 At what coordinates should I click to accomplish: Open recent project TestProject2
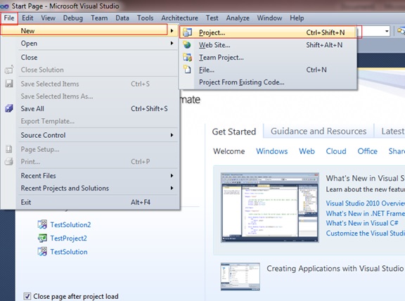(68, 238)
